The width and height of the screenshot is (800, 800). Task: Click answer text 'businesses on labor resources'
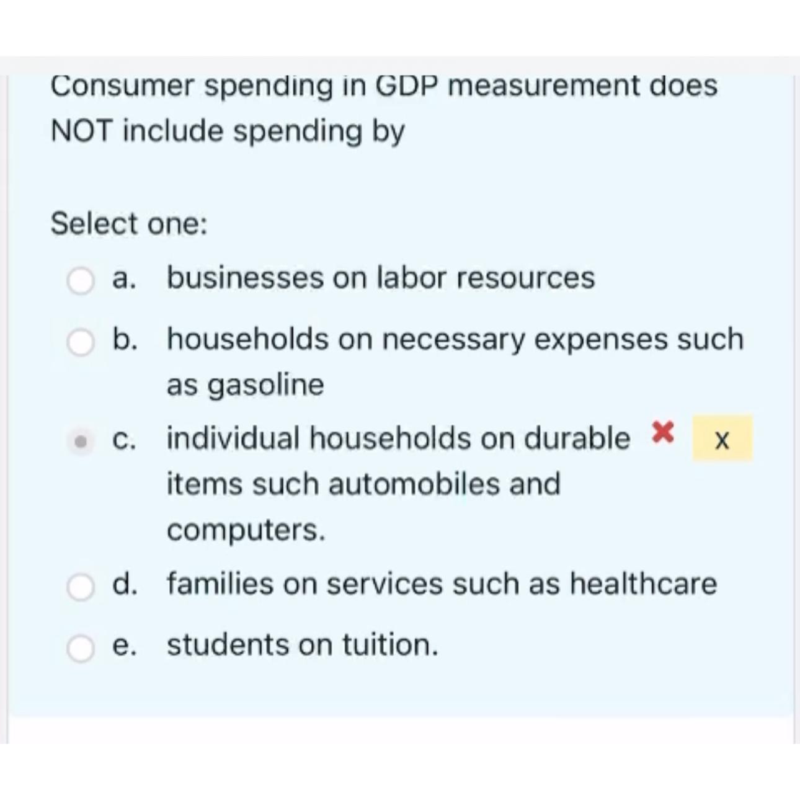380,278
